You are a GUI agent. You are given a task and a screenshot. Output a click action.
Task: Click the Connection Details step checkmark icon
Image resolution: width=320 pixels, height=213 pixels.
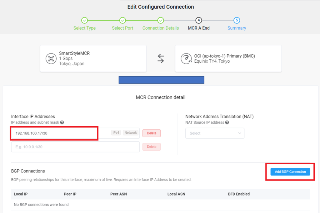(x=161, y=20)
